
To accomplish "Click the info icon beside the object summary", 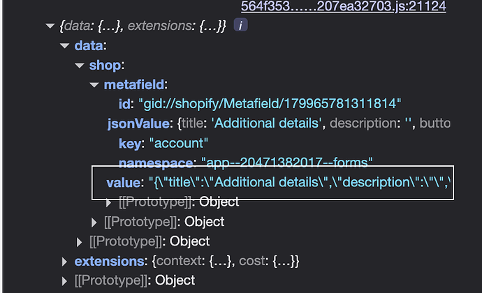I will tap(240, 25).
